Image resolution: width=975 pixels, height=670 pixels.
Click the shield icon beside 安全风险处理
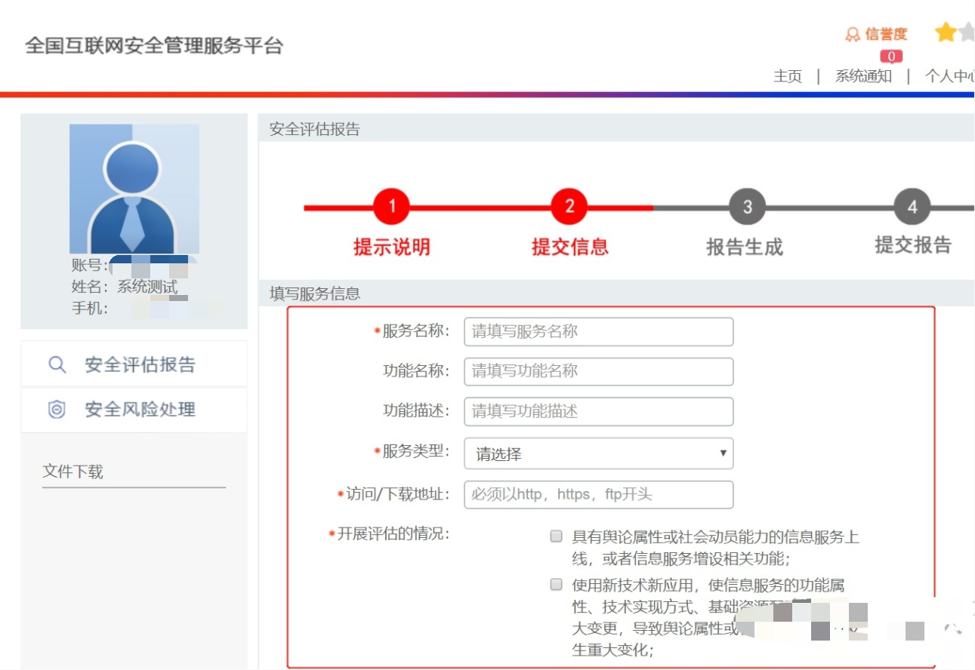57,410
